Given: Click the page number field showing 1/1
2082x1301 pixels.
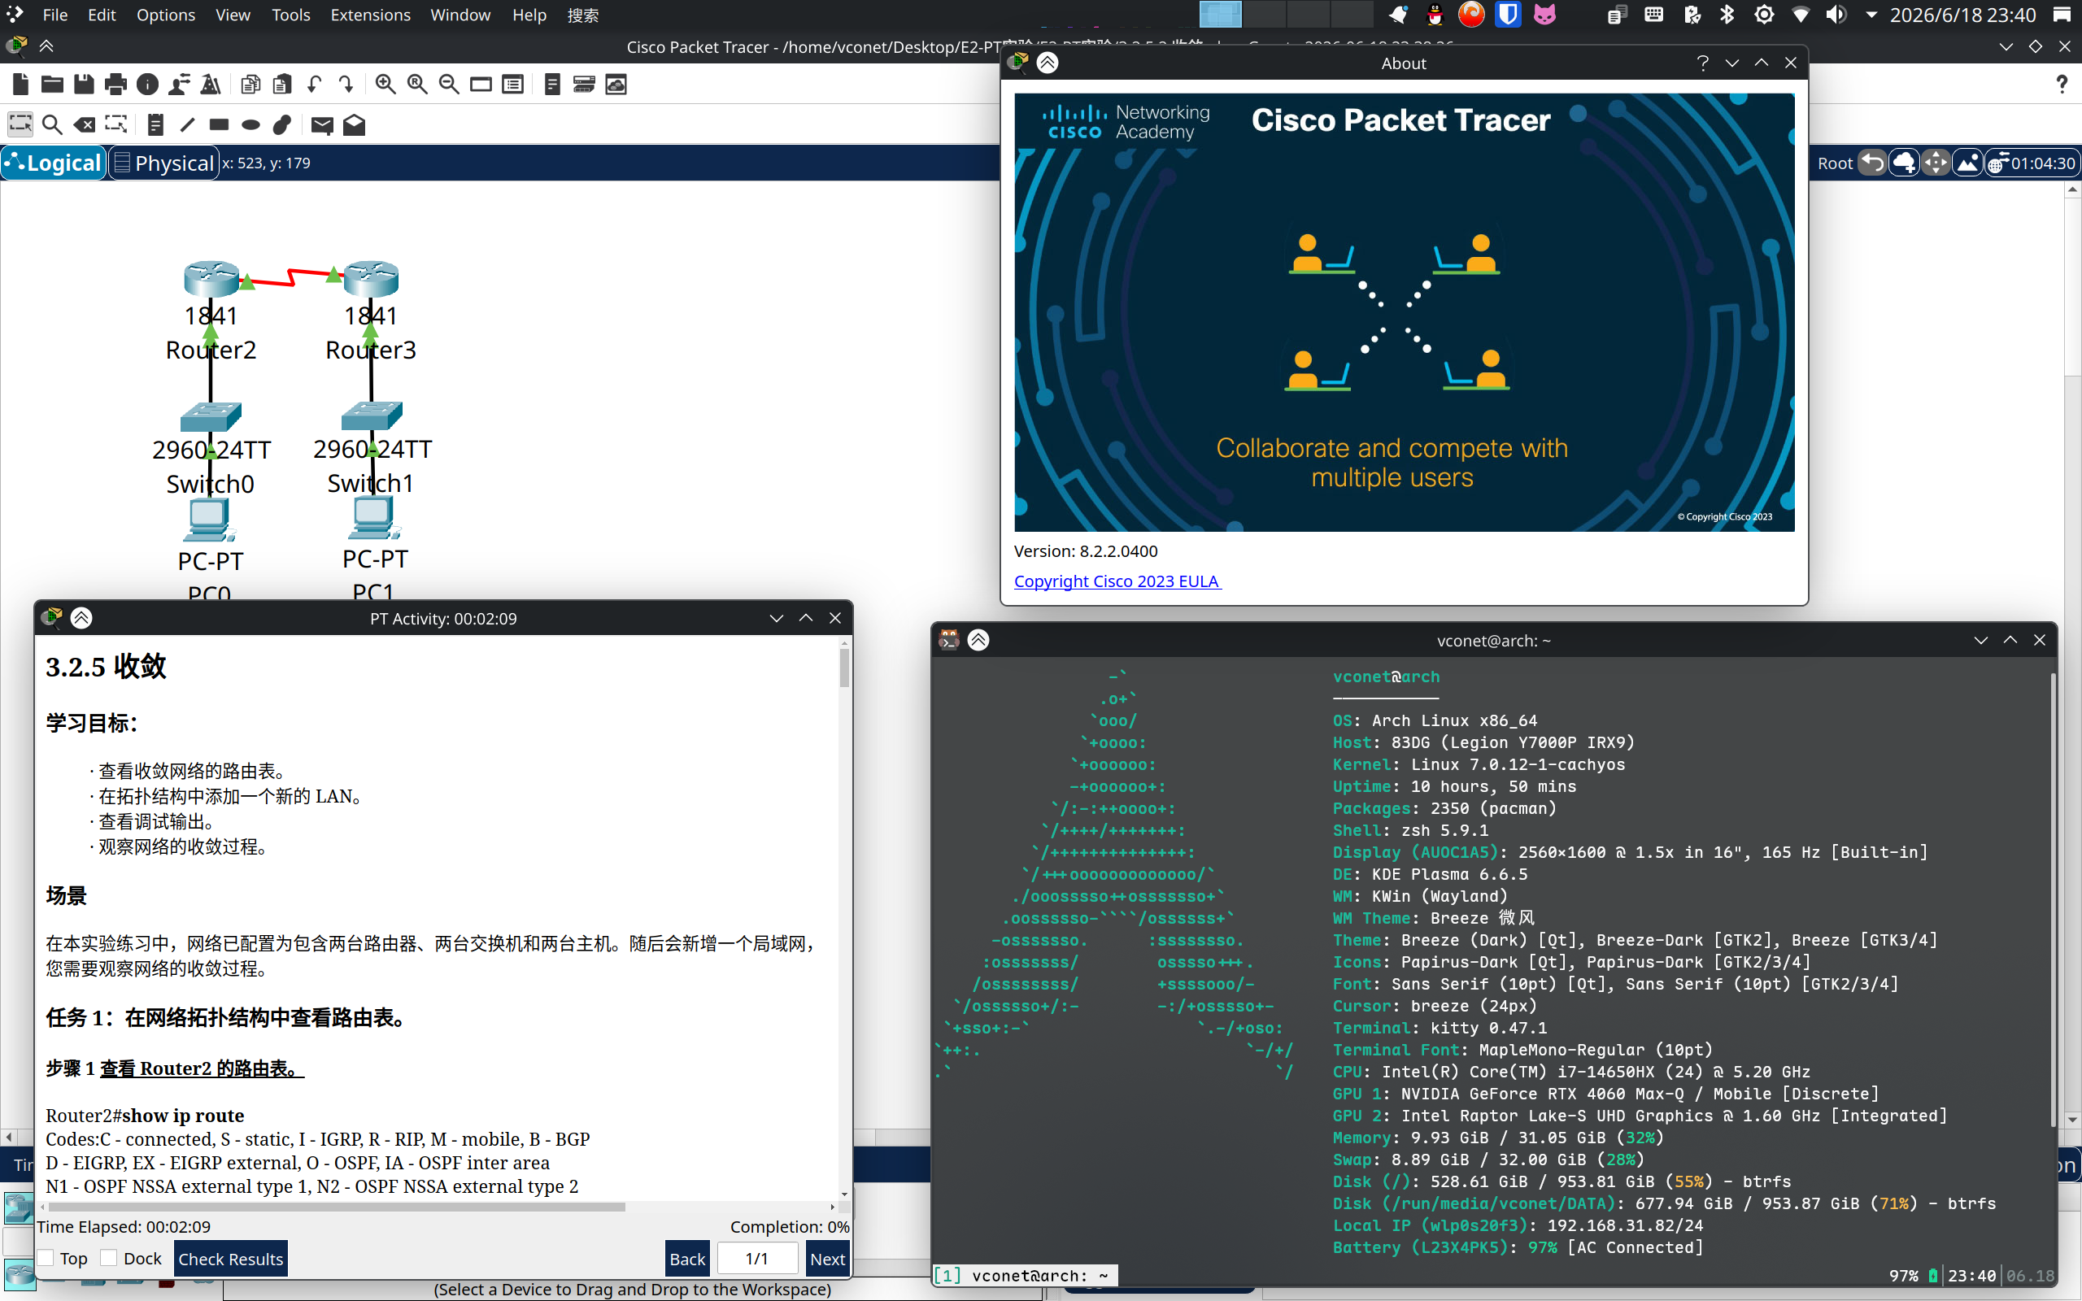Looking at the screenshot, I should (757, 1259).
